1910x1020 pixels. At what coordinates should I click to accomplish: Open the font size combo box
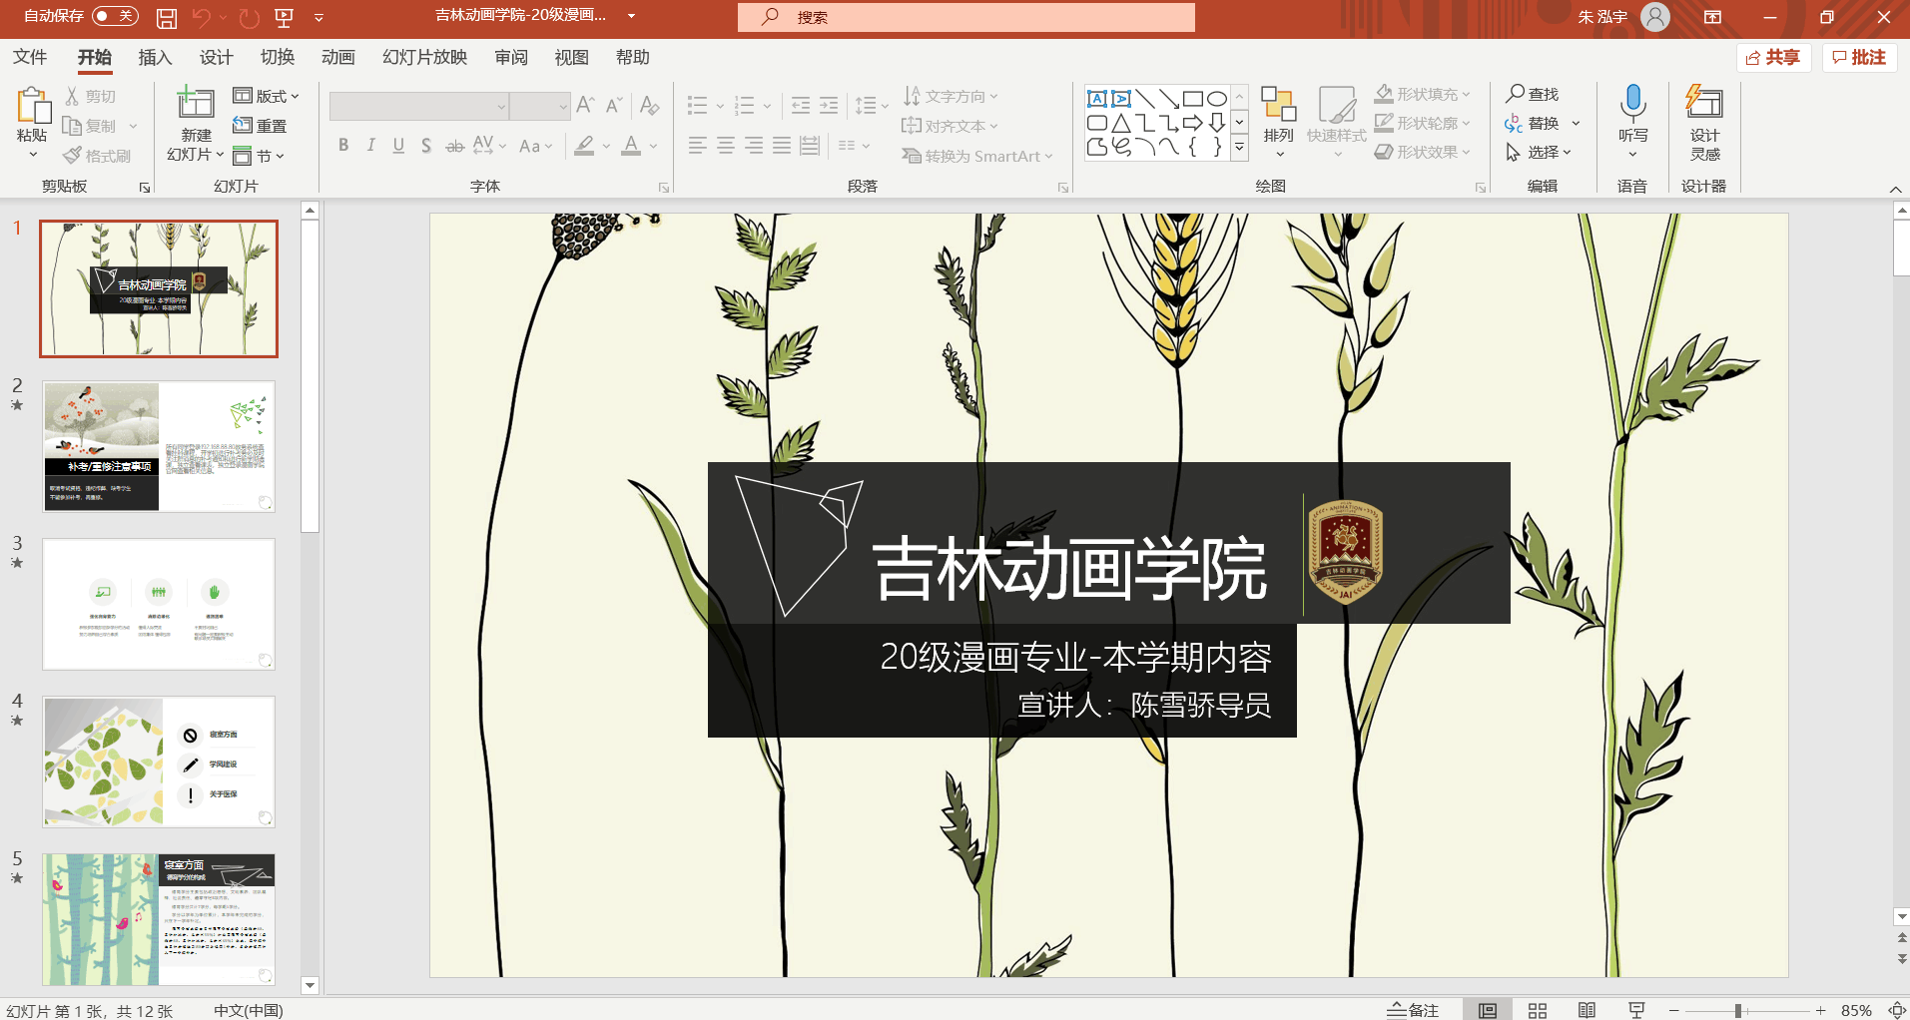pyautogui.click(x=540, y=105)
